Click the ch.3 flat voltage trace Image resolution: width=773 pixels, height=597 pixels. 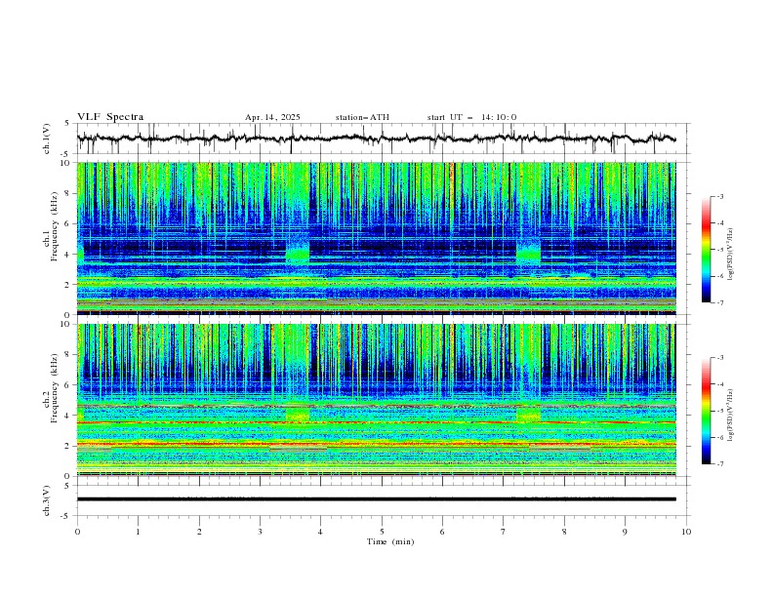pos(376,499)
